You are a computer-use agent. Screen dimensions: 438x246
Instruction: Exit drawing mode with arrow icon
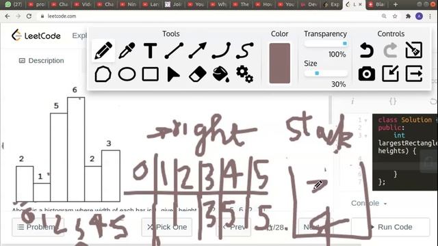413,74
